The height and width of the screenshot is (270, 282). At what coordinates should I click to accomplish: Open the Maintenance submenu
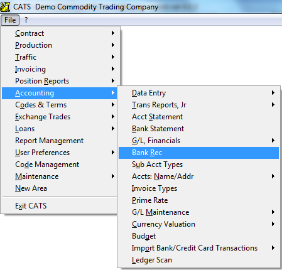pos(59,176)
